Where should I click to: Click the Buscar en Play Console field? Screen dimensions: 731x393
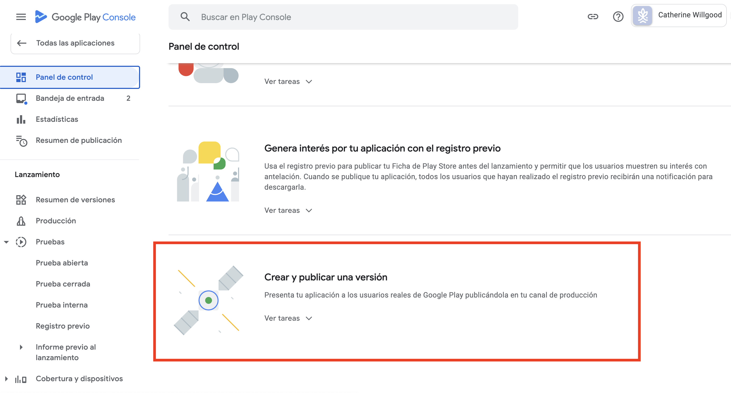click(343, 17)
